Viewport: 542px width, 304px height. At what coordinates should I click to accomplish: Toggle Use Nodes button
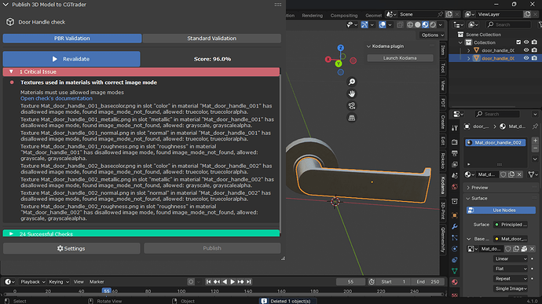(500, 211)
